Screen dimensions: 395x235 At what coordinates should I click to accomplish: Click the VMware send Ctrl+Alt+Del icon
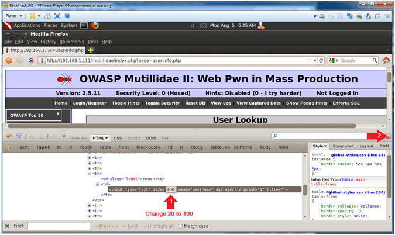[x=47, y=16]
